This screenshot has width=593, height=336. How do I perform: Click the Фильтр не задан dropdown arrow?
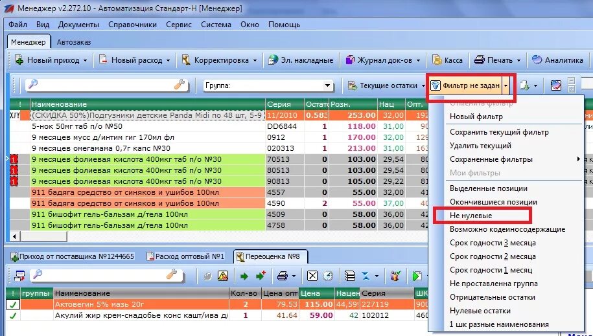click(506, 86)
